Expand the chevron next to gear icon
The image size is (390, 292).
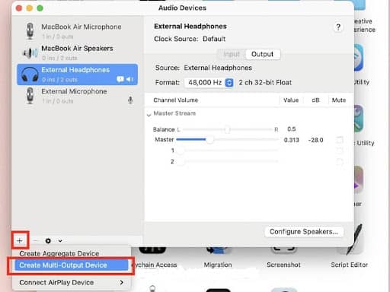60,241
